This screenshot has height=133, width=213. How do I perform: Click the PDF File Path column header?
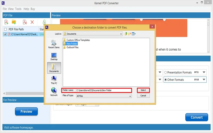tap(16, 29)
